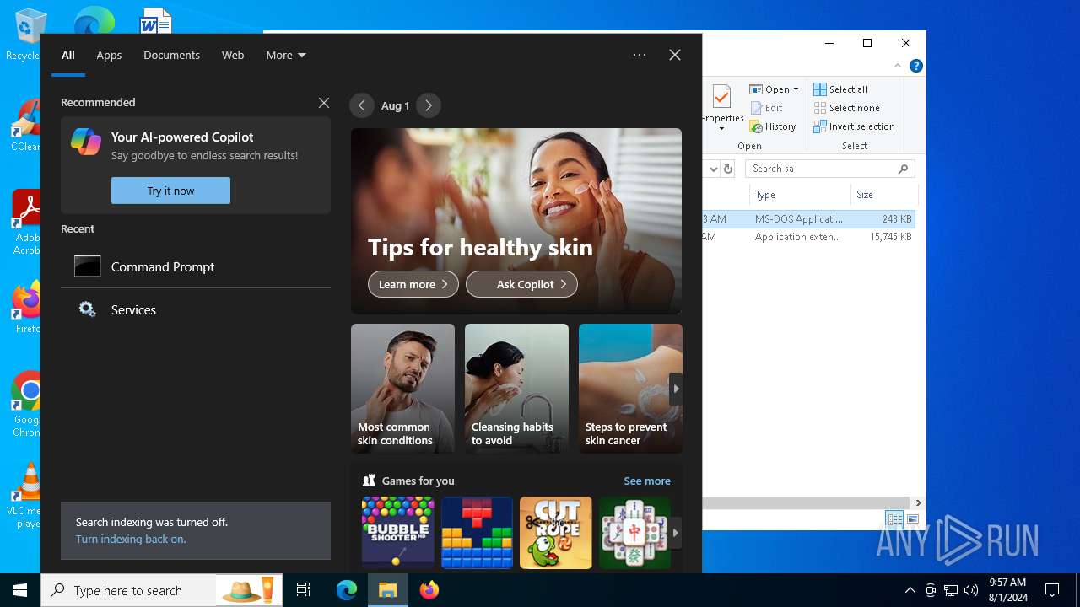Show more skin article cards arrow
Viewport: 1080px width, 607px height.
pyautogui.click(x=675, y=389)
